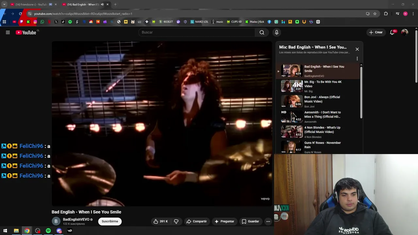
Task: Open Spotify from the taskbar
Action: tap(48, 231)
